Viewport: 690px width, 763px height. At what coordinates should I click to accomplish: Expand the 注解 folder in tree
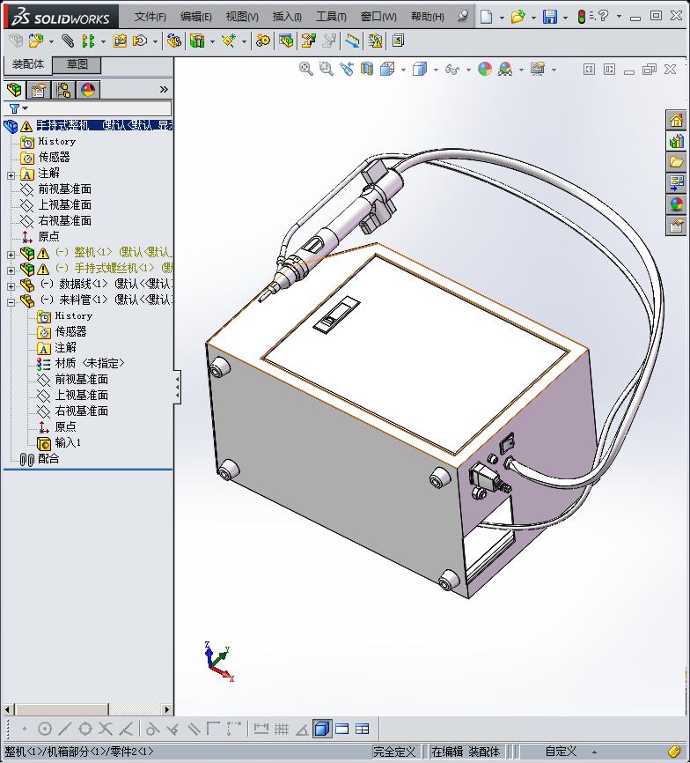[11, 175]
